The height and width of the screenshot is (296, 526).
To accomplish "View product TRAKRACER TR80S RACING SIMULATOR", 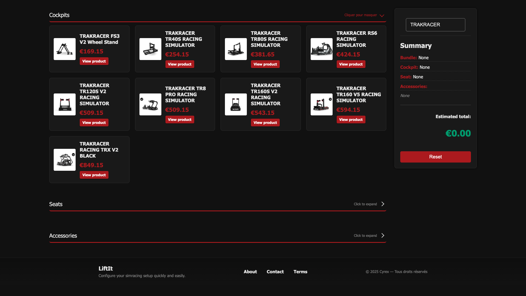I will (265, 64).
